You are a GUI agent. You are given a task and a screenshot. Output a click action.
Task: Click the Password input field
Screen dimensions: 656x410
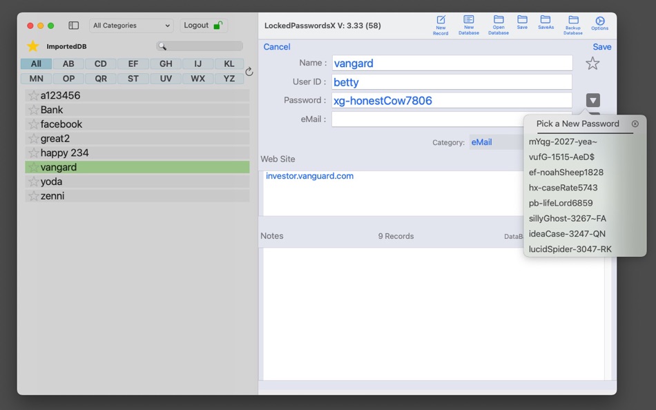pos(452,100)
